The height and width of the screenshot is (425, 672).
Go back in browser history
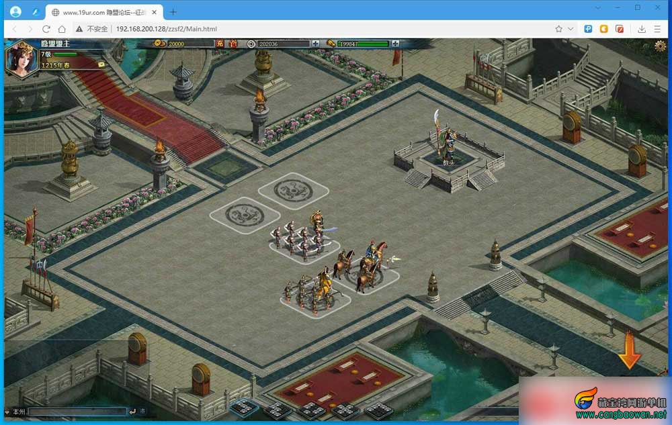15,29
